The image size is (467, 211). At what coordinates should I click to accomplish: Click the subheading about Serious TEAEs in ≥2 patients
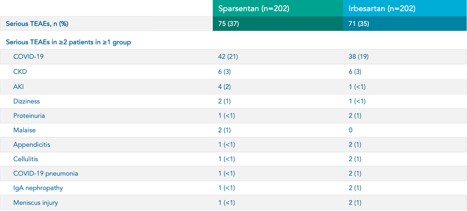coord(68,42)
